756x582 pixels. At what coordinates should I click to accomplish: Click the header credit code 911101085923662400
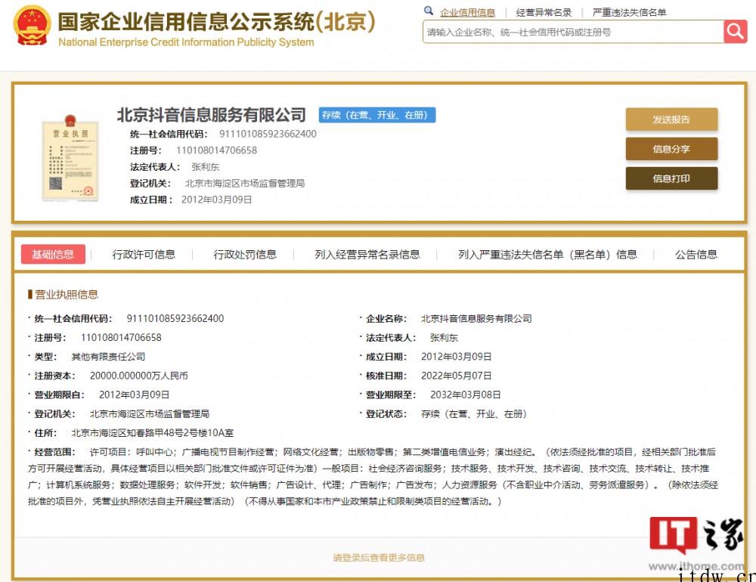pos(268,134)
